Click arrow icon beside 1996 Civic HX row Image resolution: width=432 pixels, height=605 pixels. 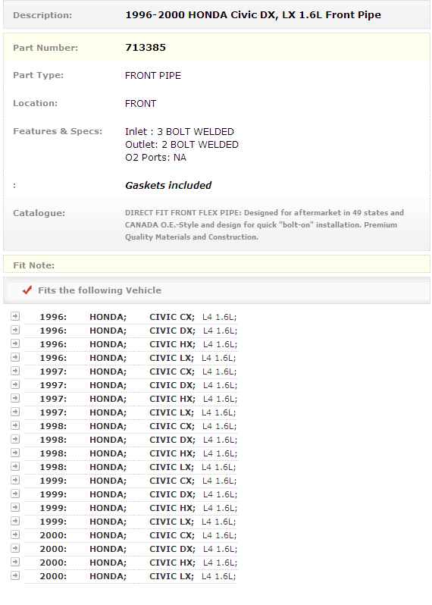tap(15, 343)
